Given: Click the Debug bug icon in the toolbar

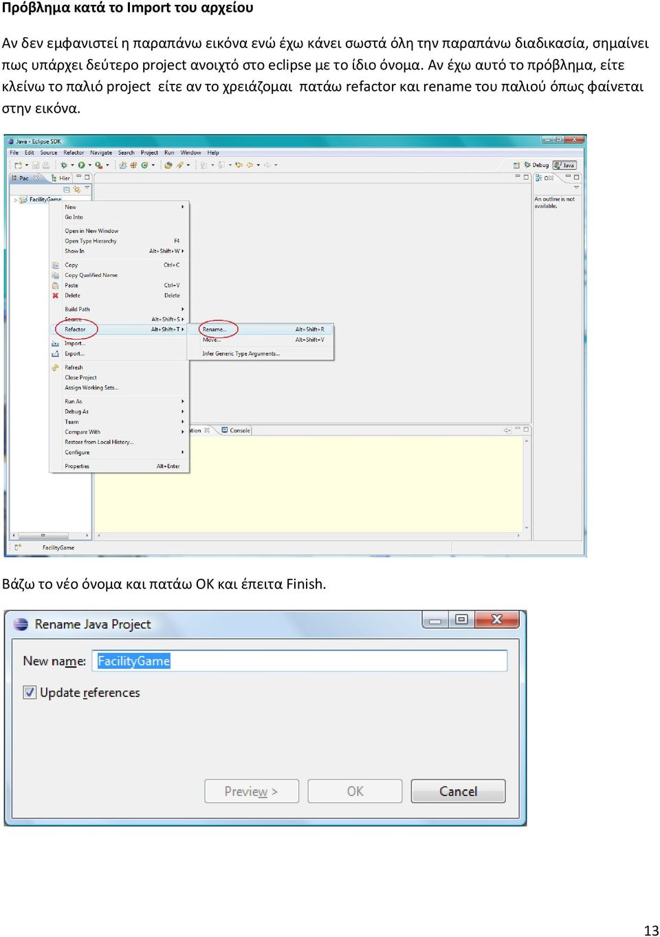Looking at the screenshot, I should pos(64,165).
